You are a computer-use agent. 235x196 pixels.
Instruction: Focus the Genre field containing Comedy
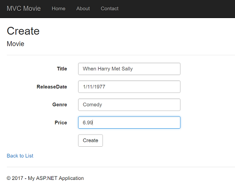coord(129,105)
